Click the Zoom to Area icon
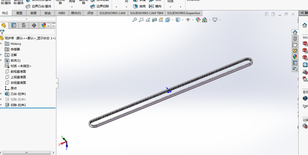Viewport: 308px width, 155px height. pyautogui.click(x=141, y=20)
